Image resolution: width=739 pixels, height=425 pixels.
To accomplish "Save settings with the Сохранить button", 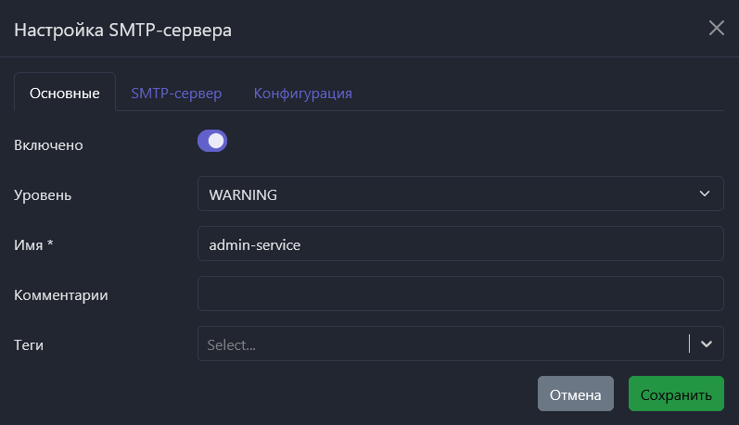I will click(x=676, y=394).
